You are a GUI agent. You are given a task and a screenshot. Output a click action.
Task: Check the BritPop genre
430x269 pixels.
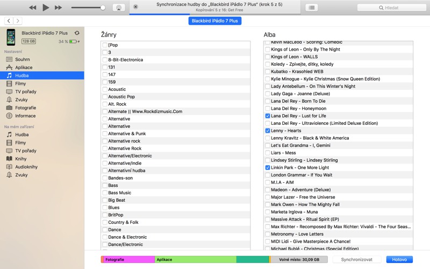(105, 215)
